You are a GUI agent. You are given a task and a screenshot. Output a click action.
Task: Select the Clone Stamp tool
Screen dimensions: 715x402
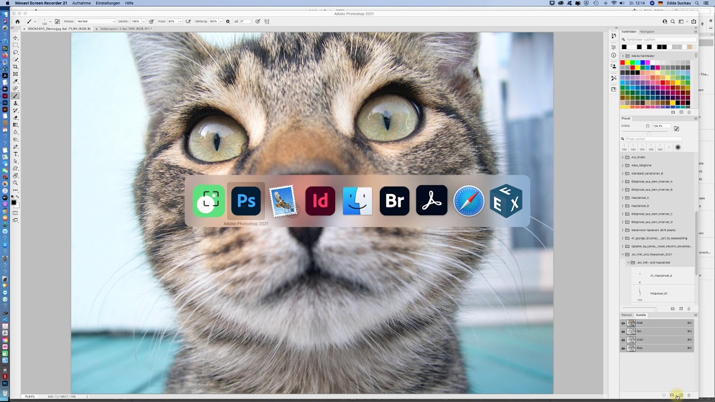pyautogui.click(x=16, y=103)
